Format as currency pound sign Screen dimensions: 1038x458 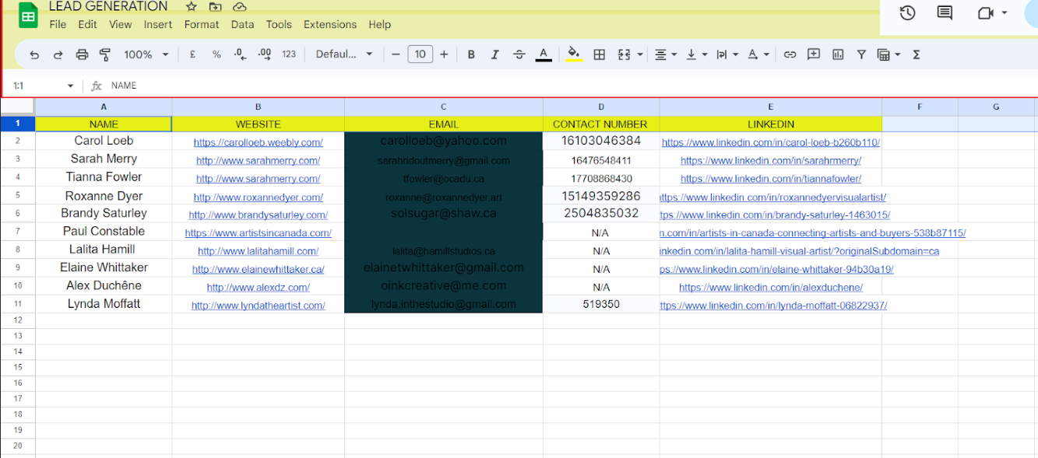[x=192, y=54]
